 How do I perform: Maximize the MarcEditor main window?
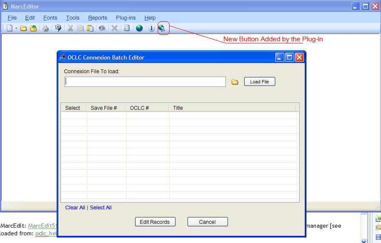[365, 6]
